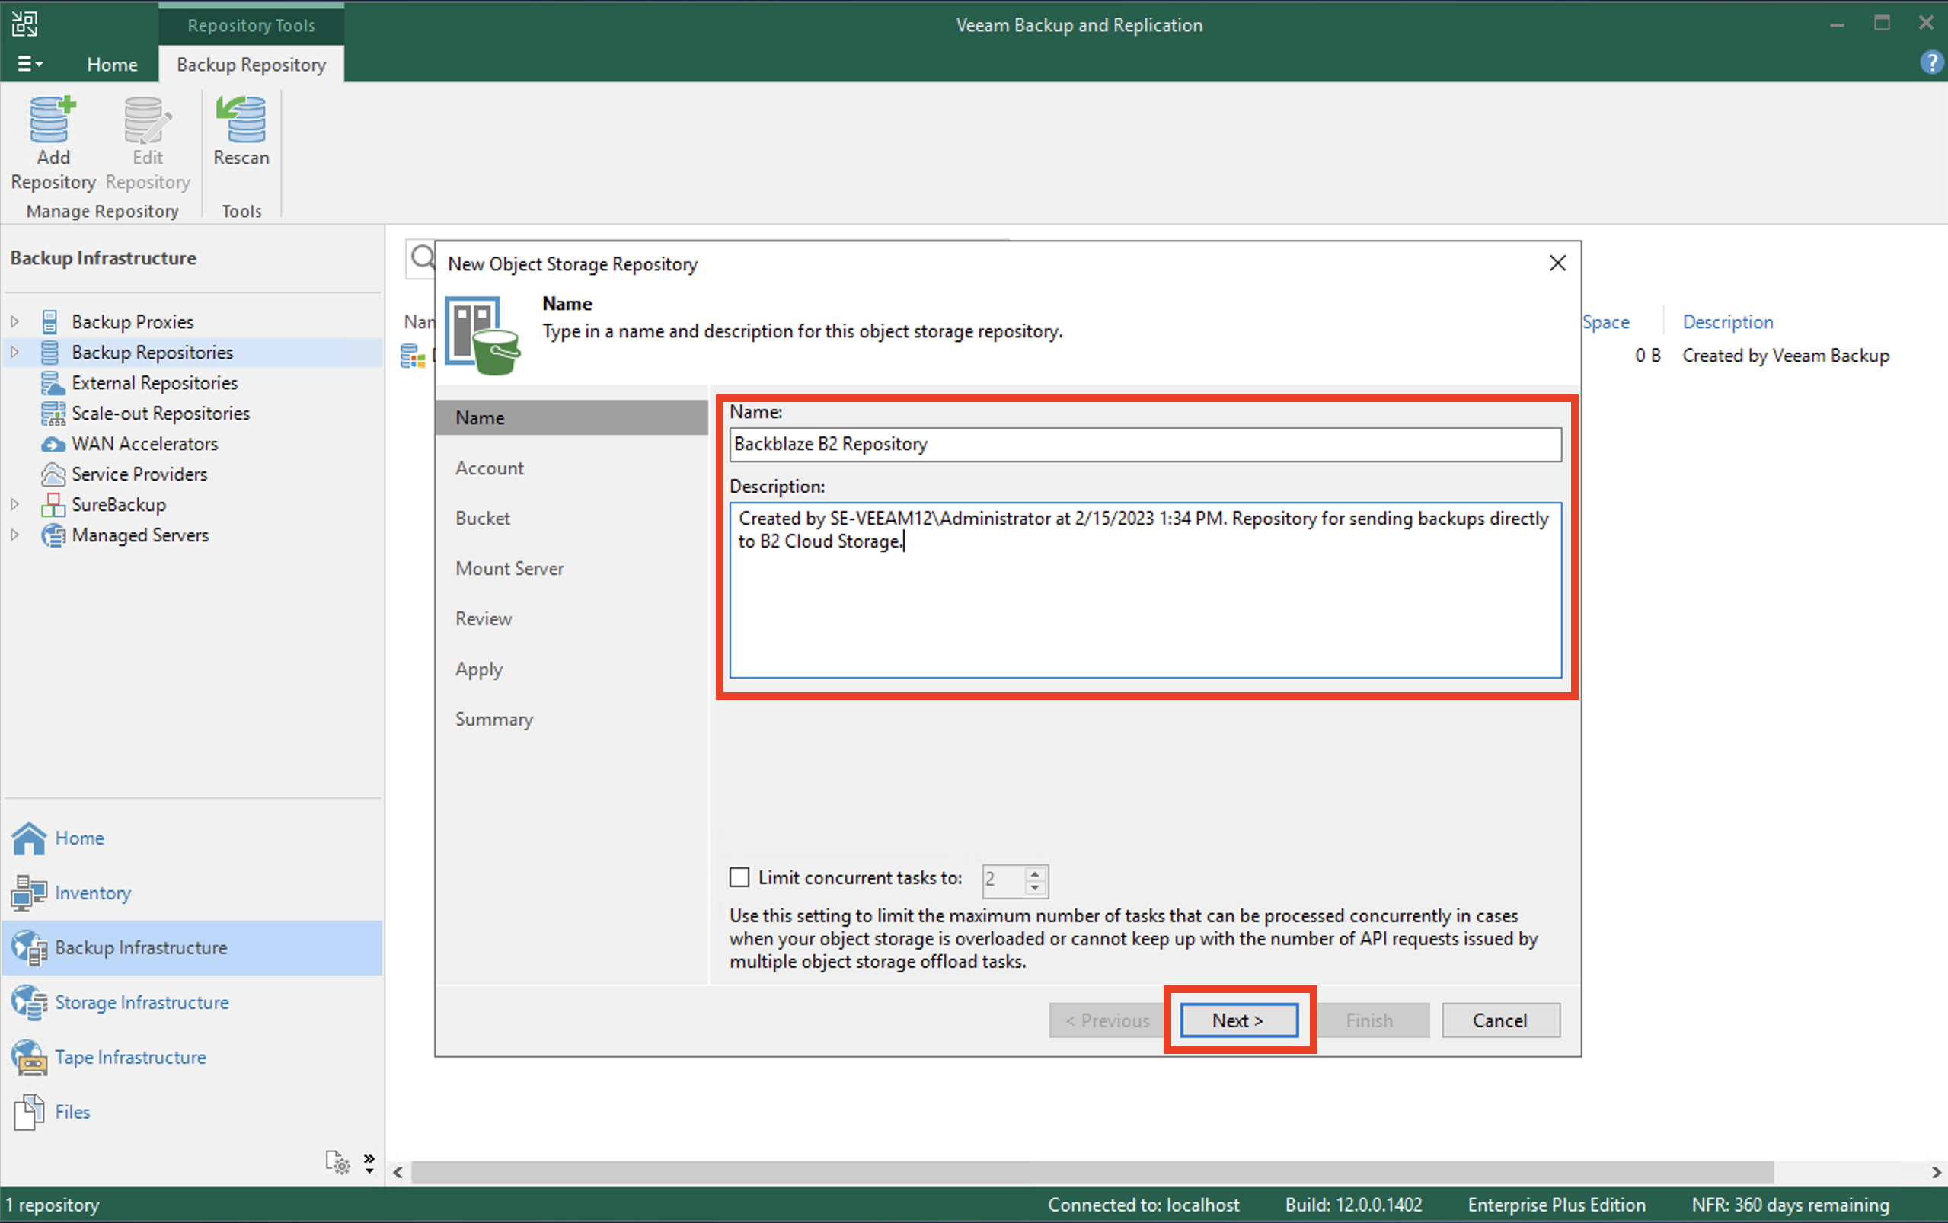Select the Summary wizard step
The width and height of the screenshot is (1948, 1223).
[494, 719]
